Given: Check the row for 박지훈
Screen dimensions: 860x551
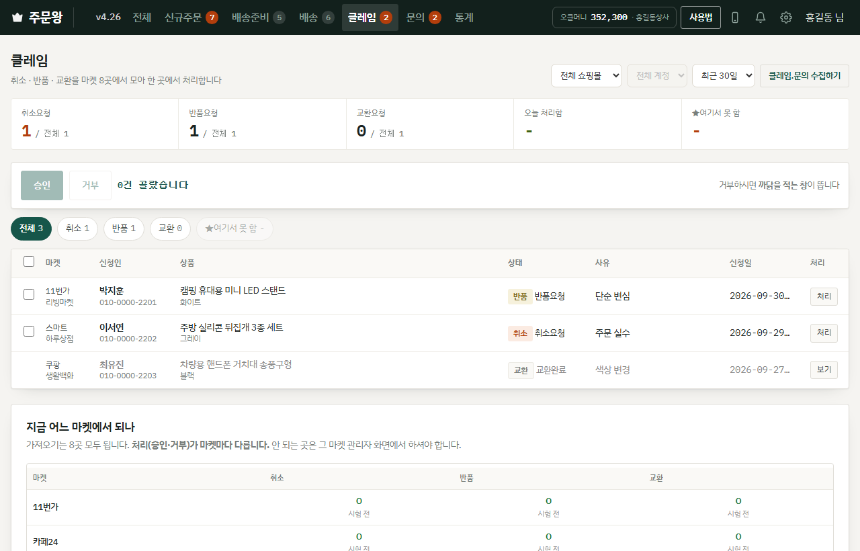Looking at the screenshot, I should click(29, 294).
